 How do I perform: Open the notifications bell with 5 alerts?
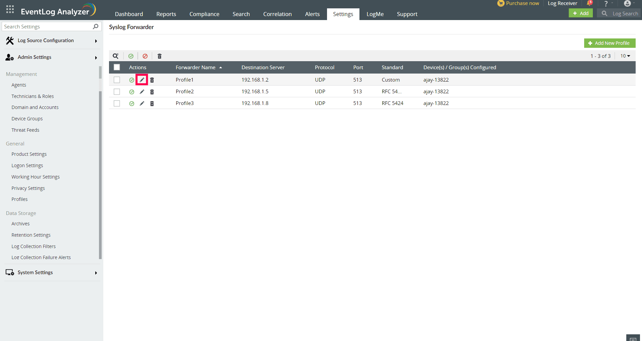pyautogui.click(x=588, y=3)
